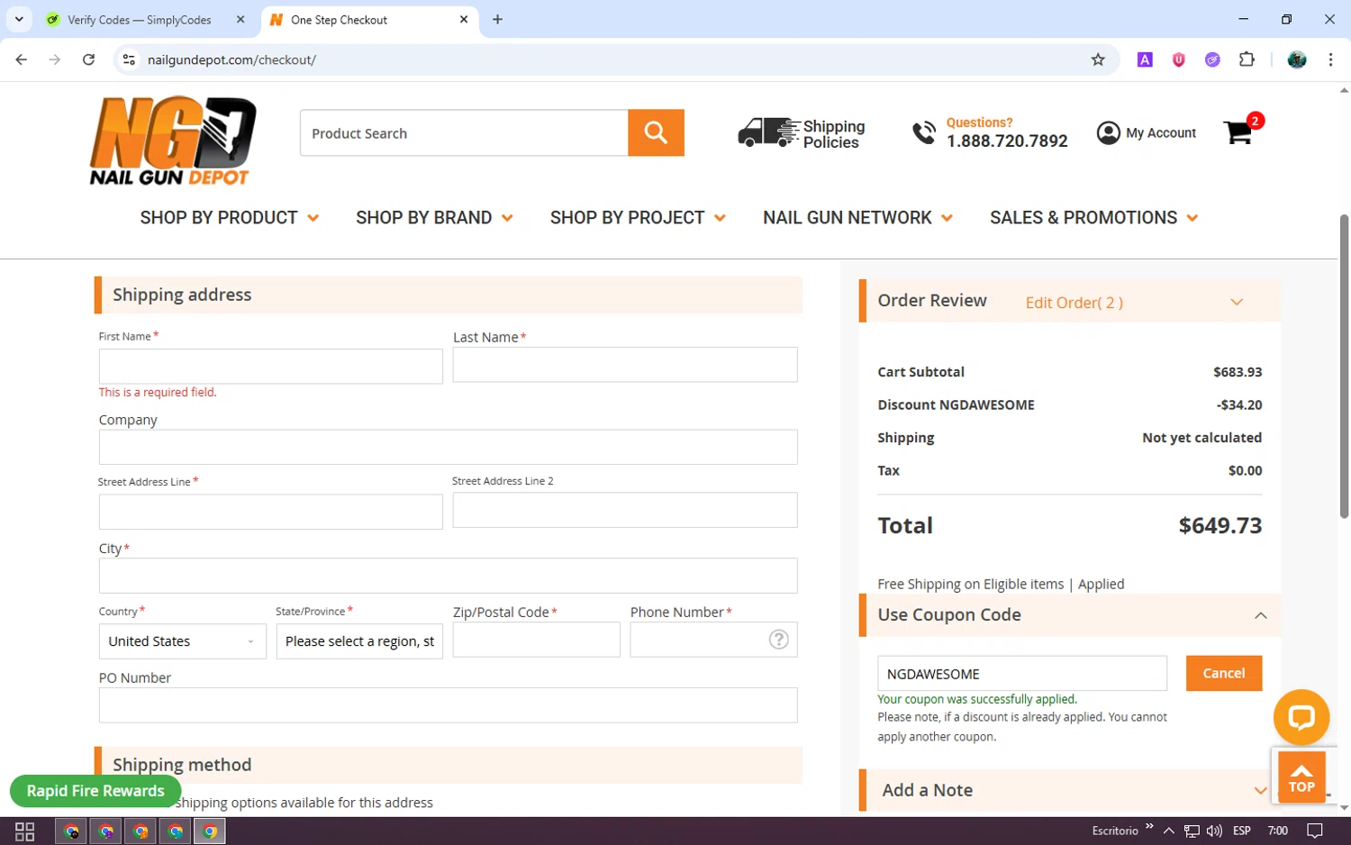The image size is (1351, 845).
Task: View site information icon in address bar
Action: (x=129, y=59)
